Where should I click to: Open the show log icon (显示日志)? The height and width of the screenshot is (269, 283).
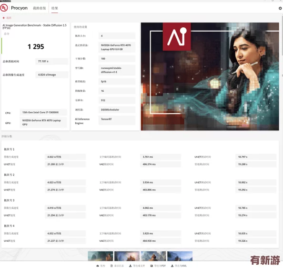pyautogui.click(x=111, y=266)
